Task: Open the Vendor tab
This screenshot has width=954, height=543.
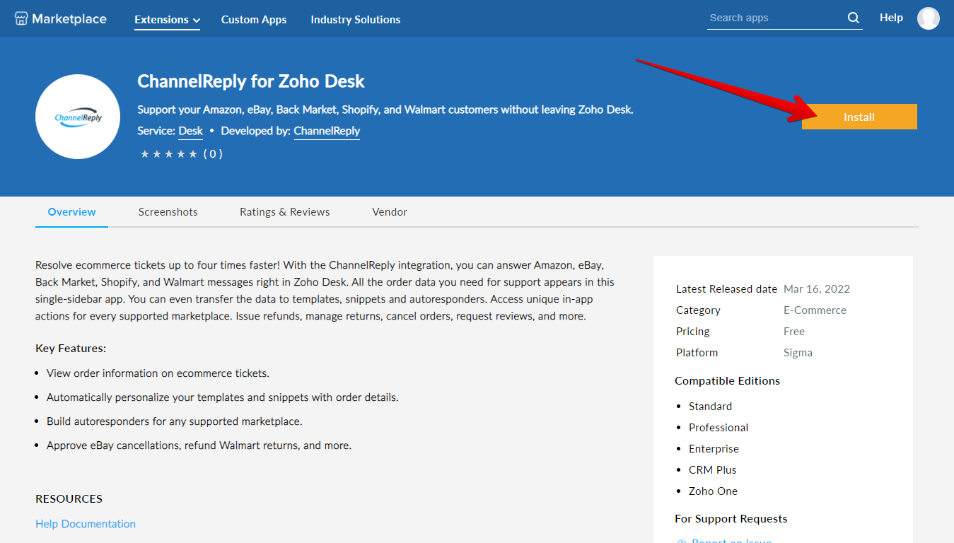Action: 390,212
